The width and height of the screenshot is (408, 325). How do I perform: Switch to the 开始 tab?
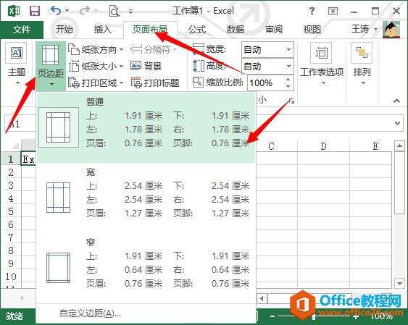(x=64, y=30)
